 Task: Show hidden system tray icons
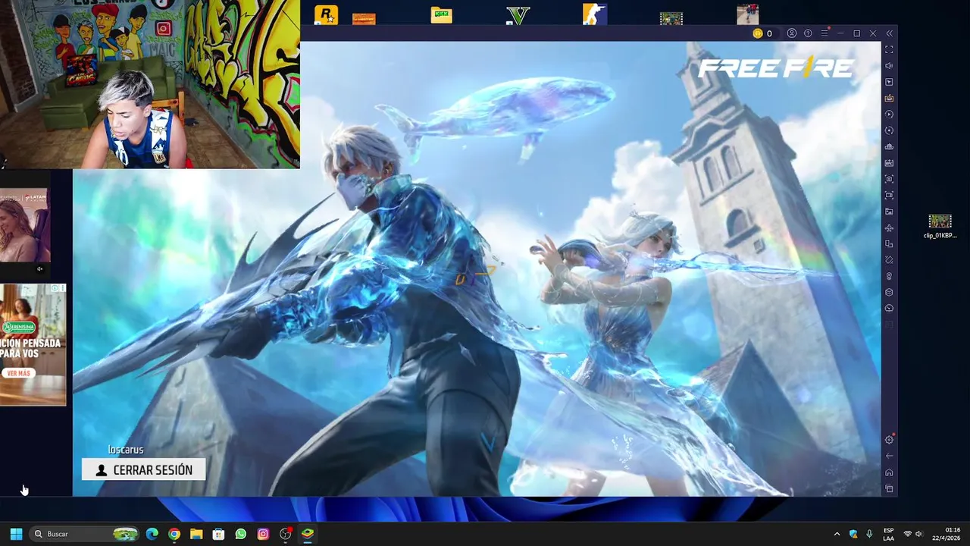(x=837, y=534)
